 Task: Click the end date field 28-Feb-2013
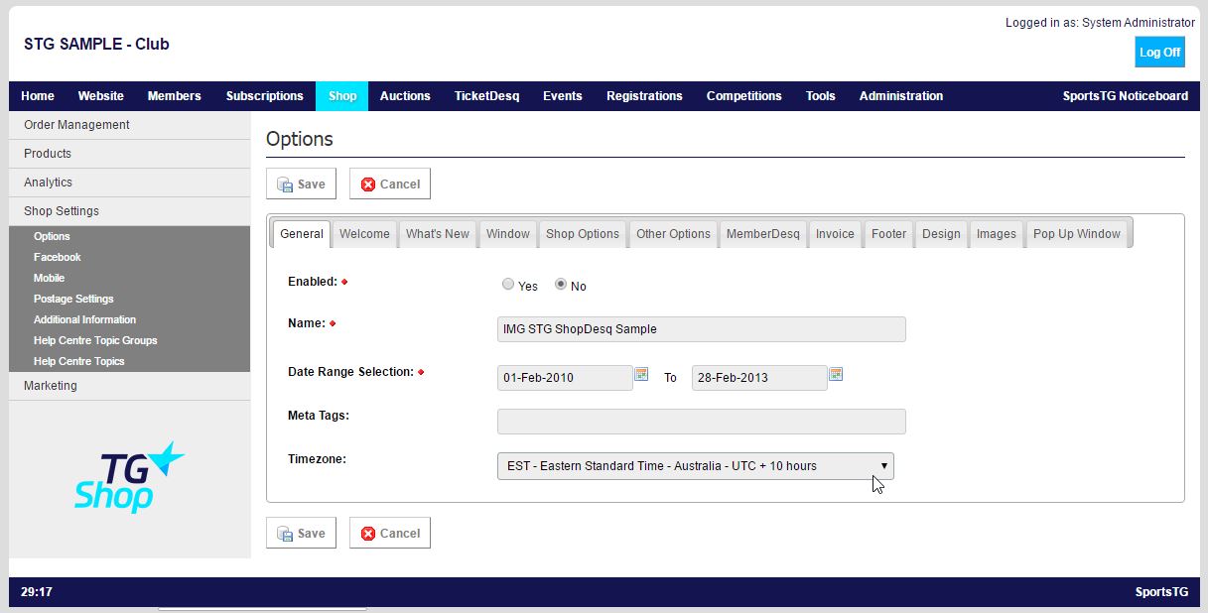(x=759, y=378)
